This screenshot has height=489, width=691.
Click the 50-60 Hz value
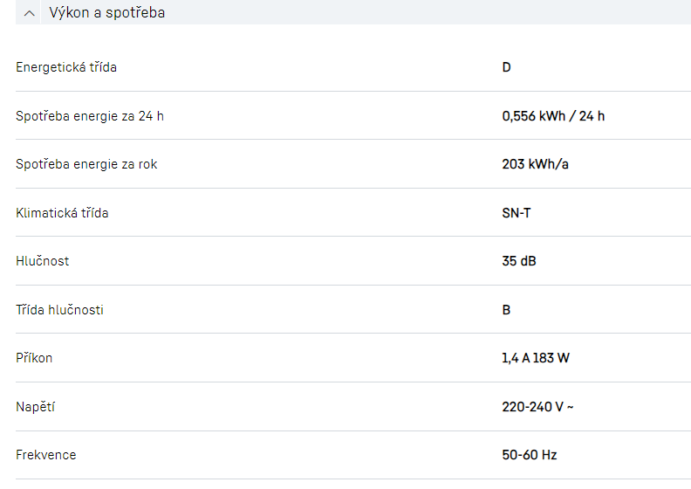[x=530, y=455]
